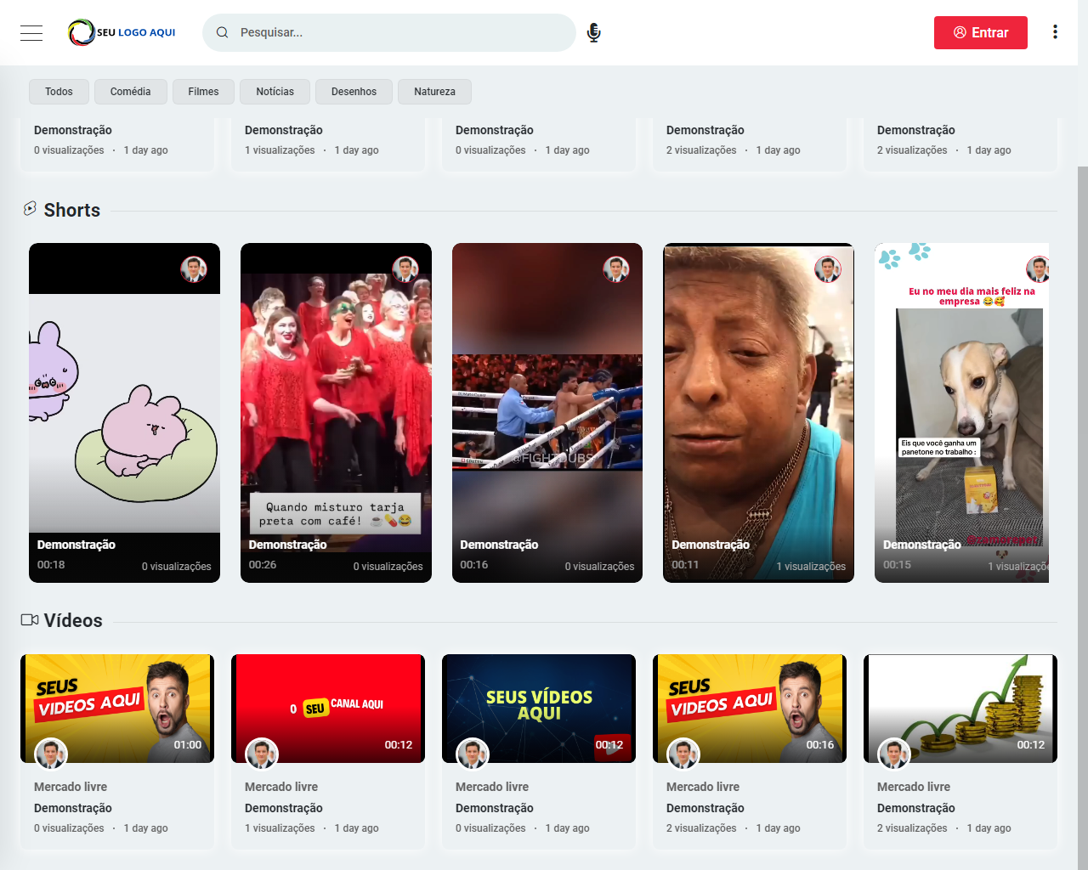This screenshot has height=870, width=1088.
Task: Select the Todos category filter
Action: pos(59,92)
